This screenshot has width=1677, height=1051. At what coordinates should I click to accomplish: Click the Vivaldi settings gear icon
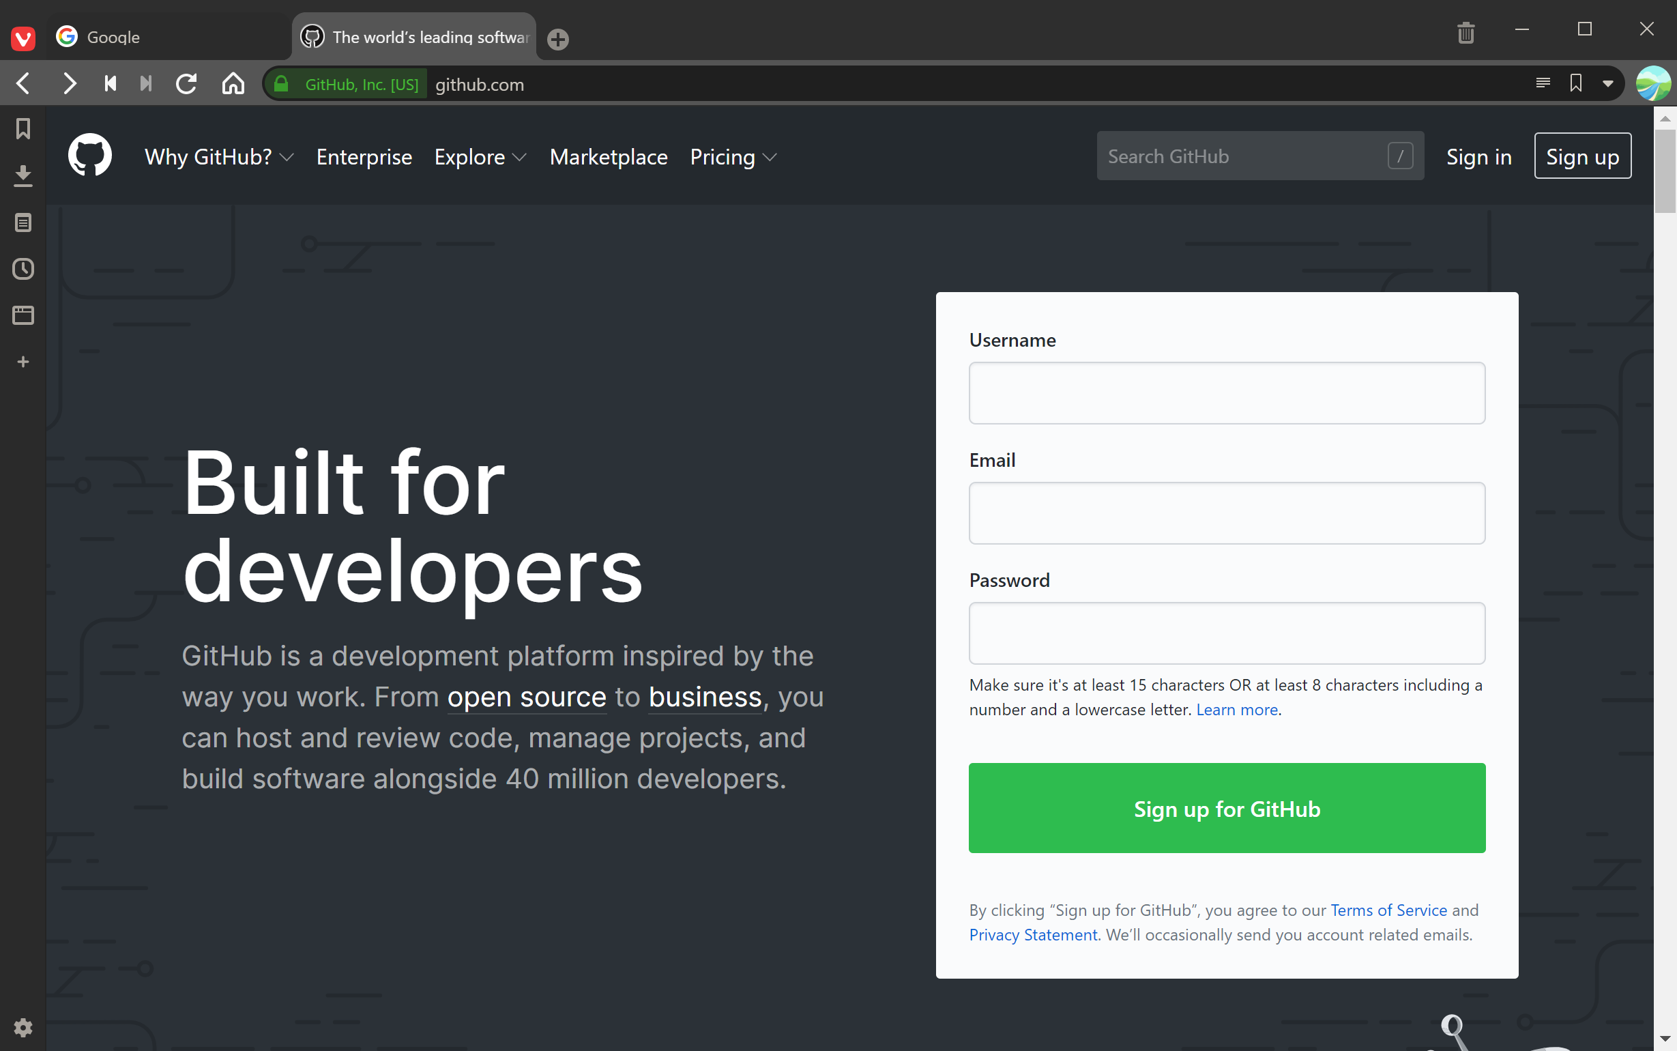[x=23, y=1027]
